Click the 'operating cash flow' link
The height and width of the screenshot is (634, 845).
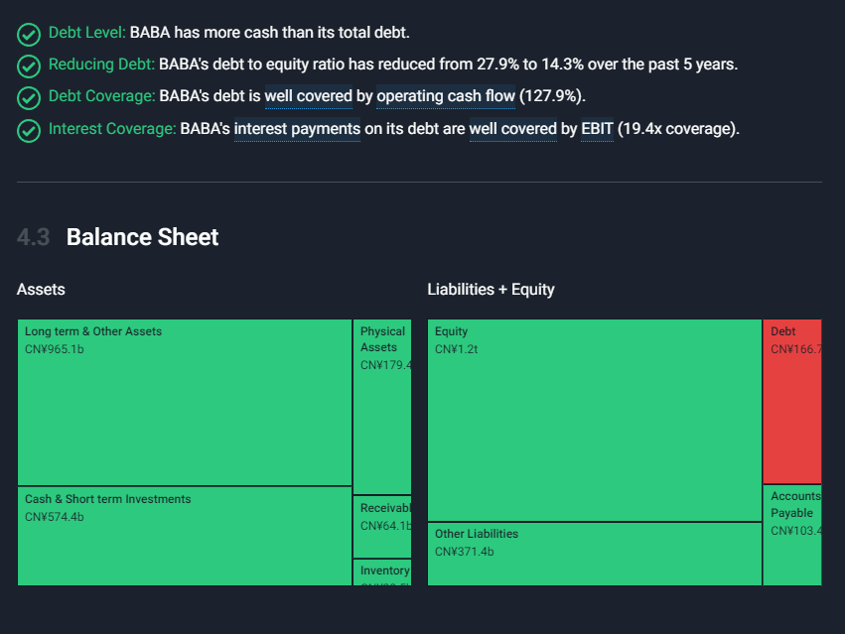click(445, 96)
